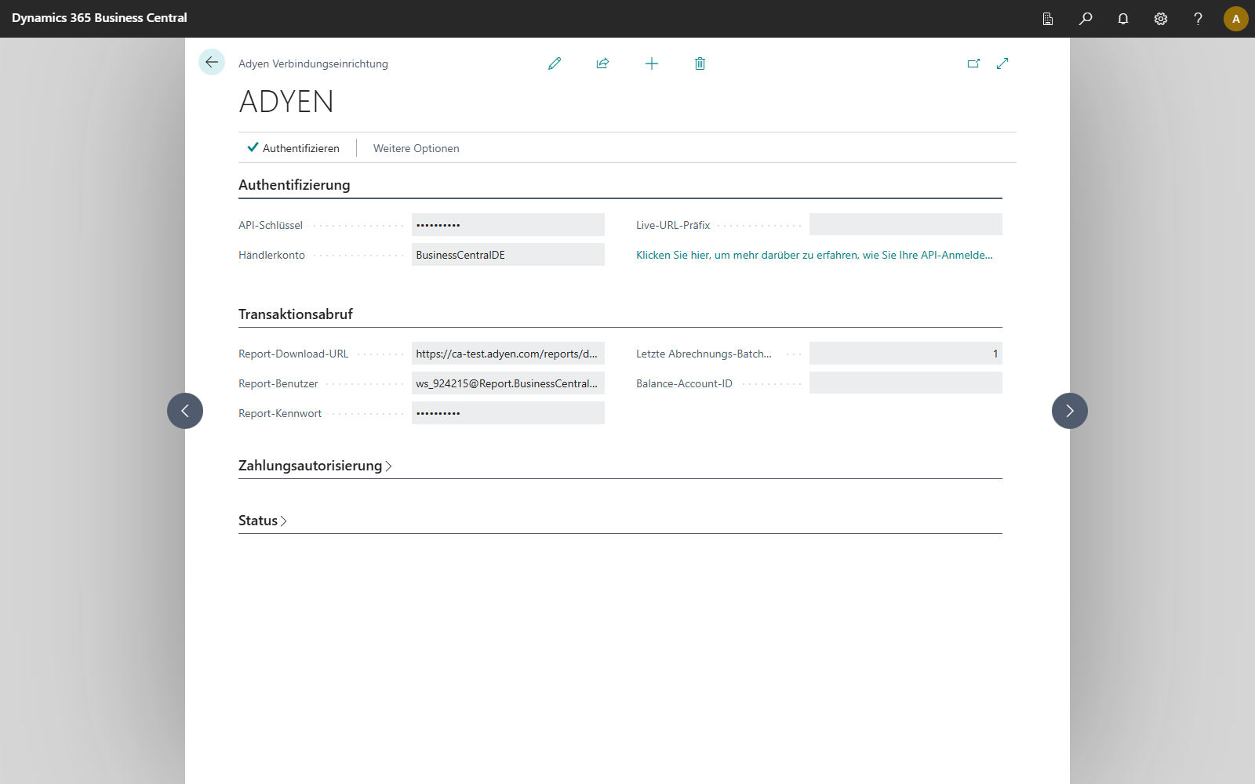This screenshot has height=784, width=1255.
Task: Open the API credentials help link
Action: pyautogui.click(x=814, y=255)
